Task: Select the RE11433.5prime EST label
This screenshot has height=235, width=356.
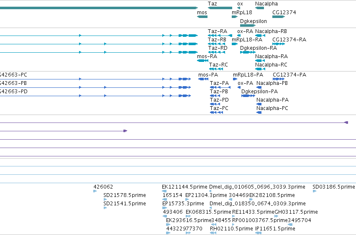Action: click(253, 212)
